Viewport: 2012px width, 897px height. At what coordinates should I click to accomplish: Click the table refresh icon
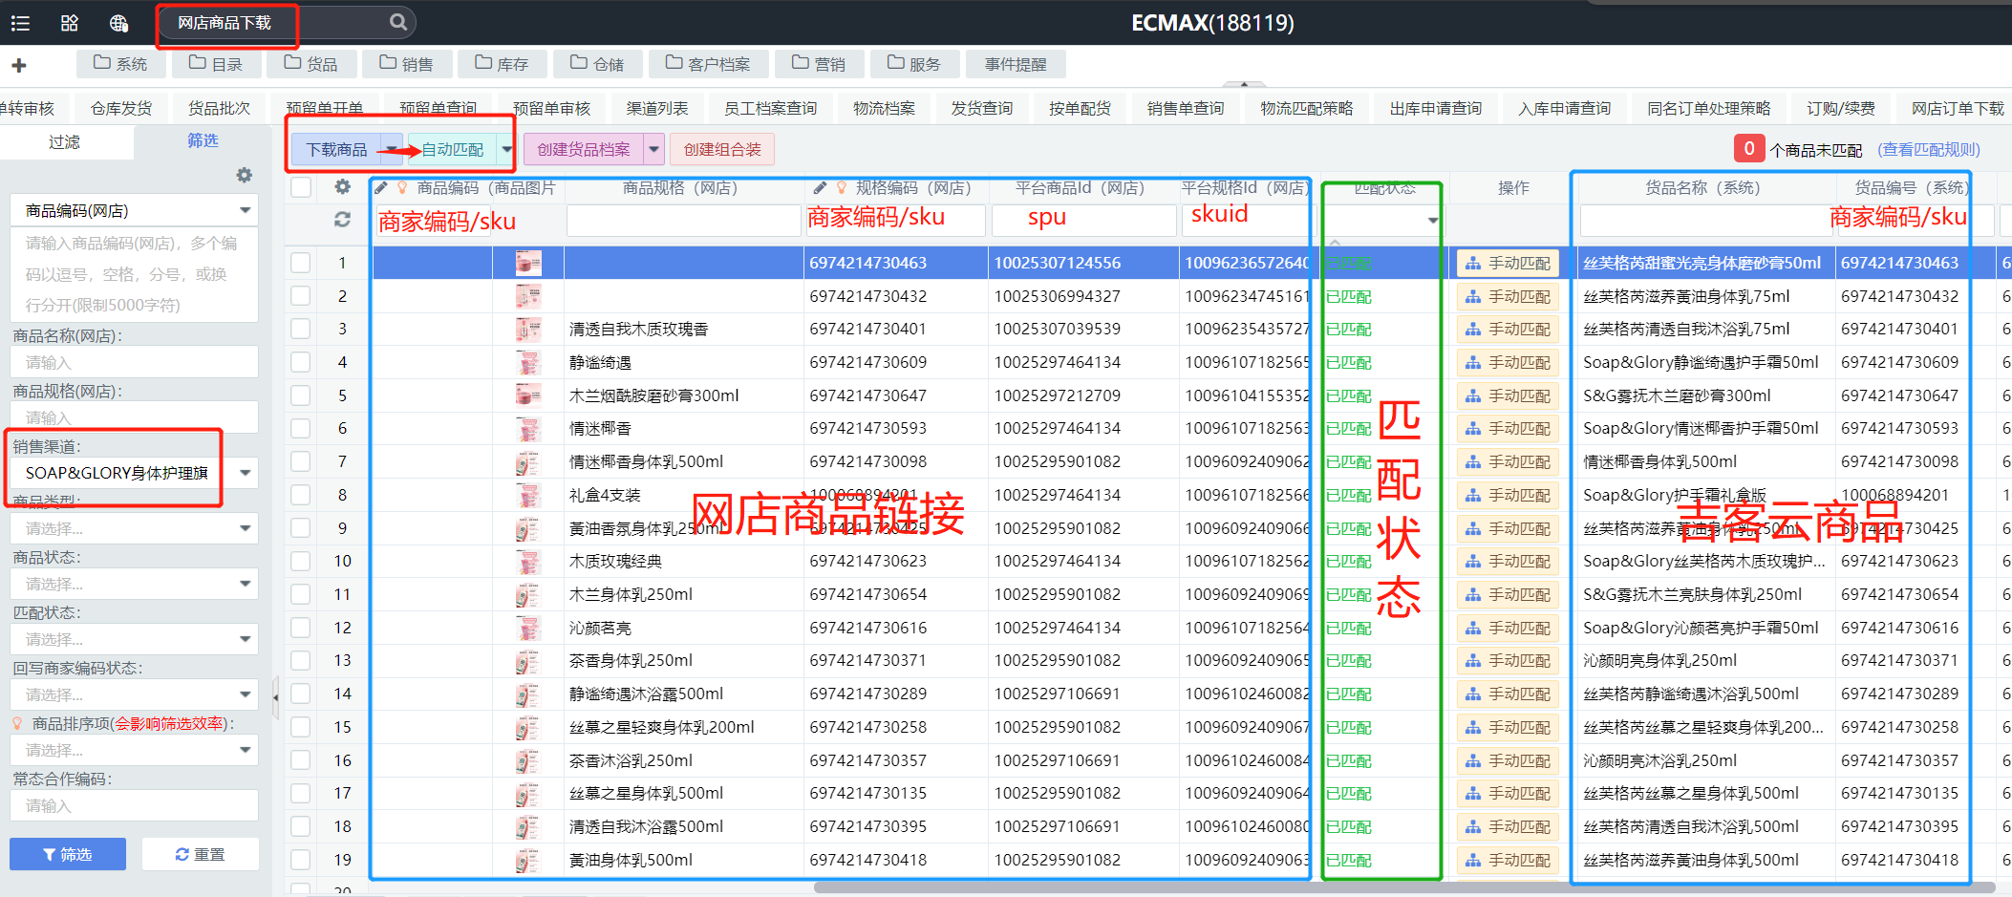tap(342, 220)
